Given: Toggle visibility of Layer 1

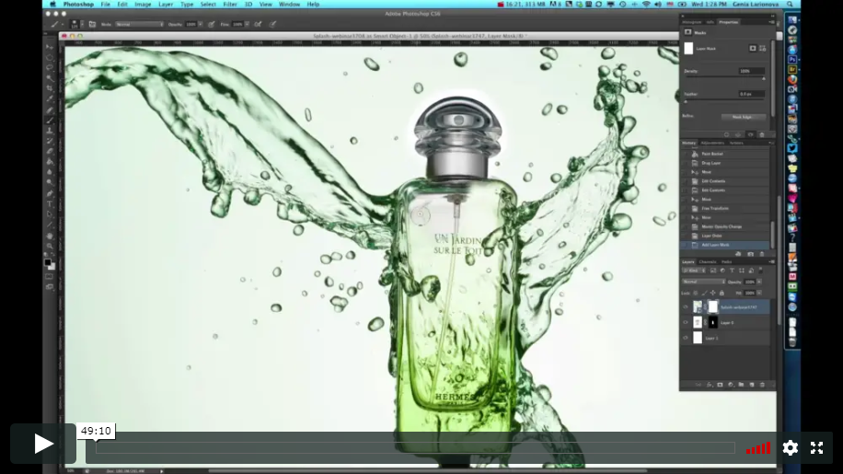Looking at the screenshot, I should (x=686, y=338).
